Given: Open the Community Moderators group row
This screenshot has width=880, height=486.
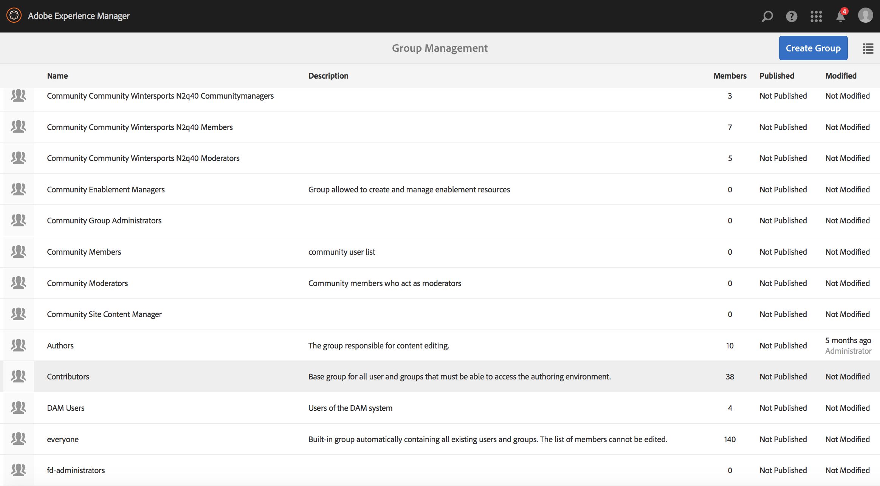Looking at the screenshot, I should [87, 283].
